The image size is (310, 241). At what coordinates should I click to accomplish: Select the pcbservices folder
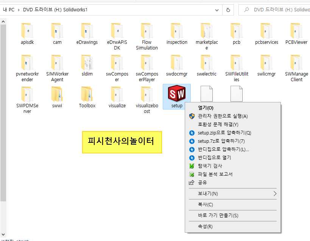266,34
